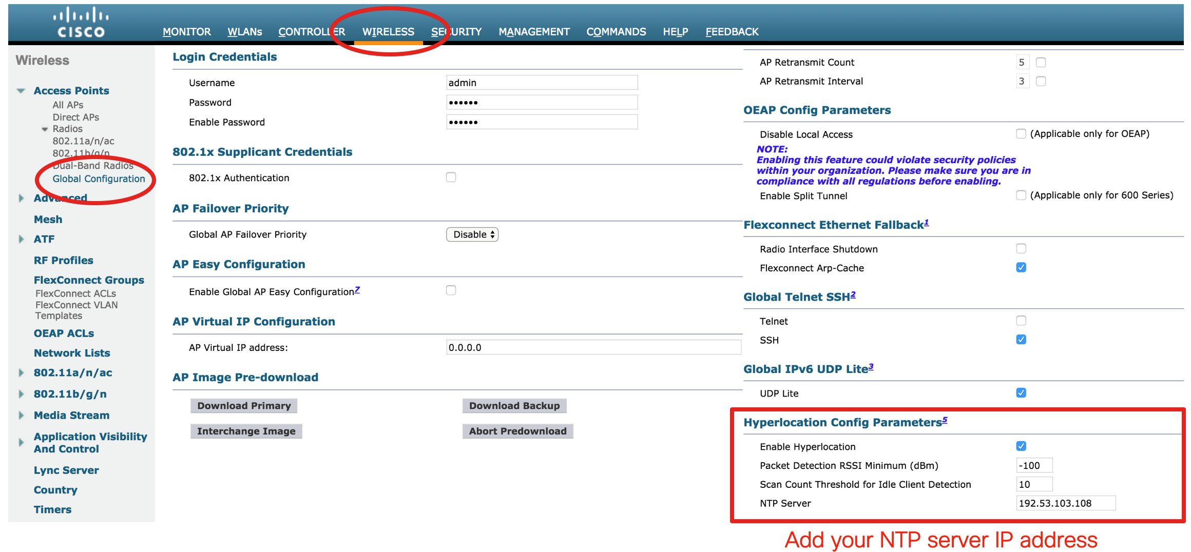Click the Download Primary button
Screen dimensions: 1191x552
244,406
